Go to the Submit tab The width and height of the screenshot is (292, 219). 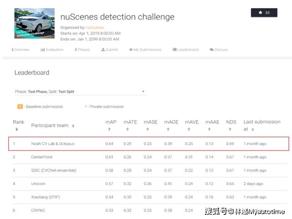click(x=109, y=50)
